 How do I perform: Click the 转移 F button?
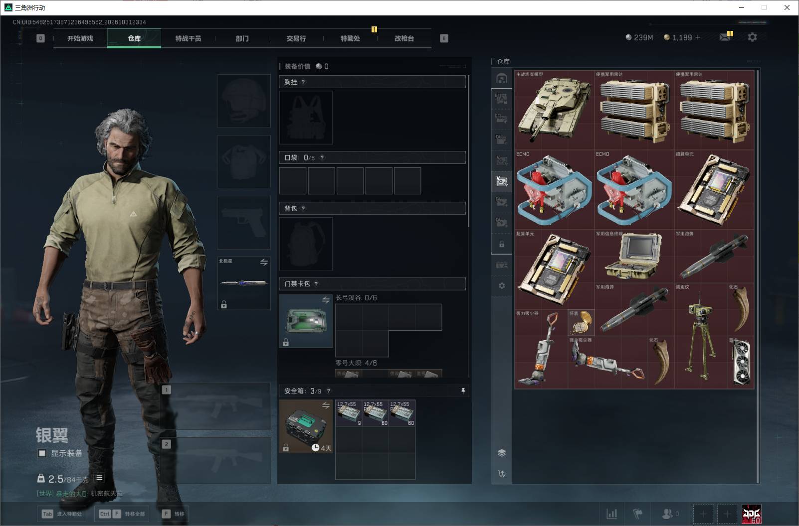tap(173, 514)
